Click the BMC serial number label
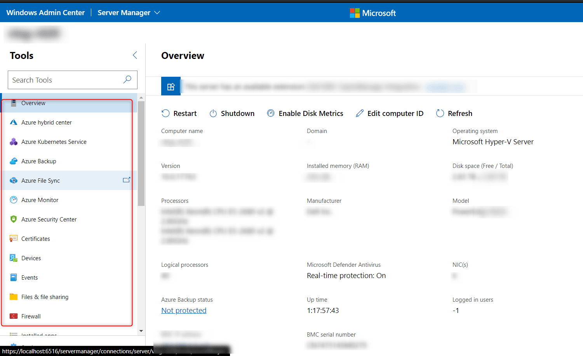583x356 pixels. pyautogui.click(x=331, y=335)
